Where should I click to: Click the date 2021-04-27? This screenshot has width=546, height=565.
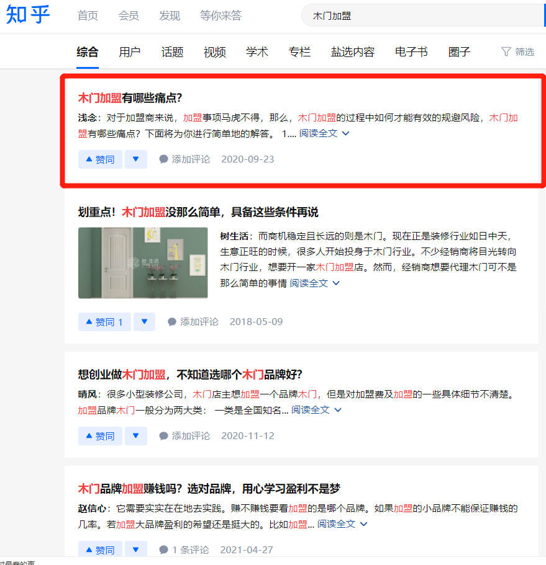247,550
